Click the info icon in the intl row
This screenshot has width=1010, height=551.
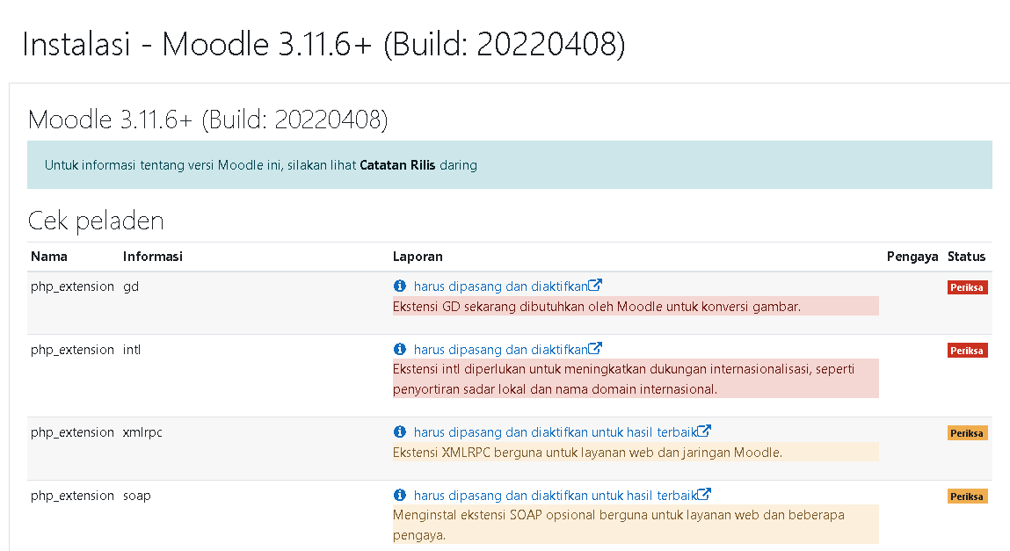click(x=399, y=349)
